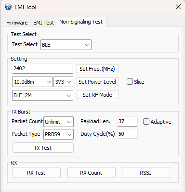The image size is (185, 192).
Task: Click the RX Test button
Action: [x=37, y=173]
